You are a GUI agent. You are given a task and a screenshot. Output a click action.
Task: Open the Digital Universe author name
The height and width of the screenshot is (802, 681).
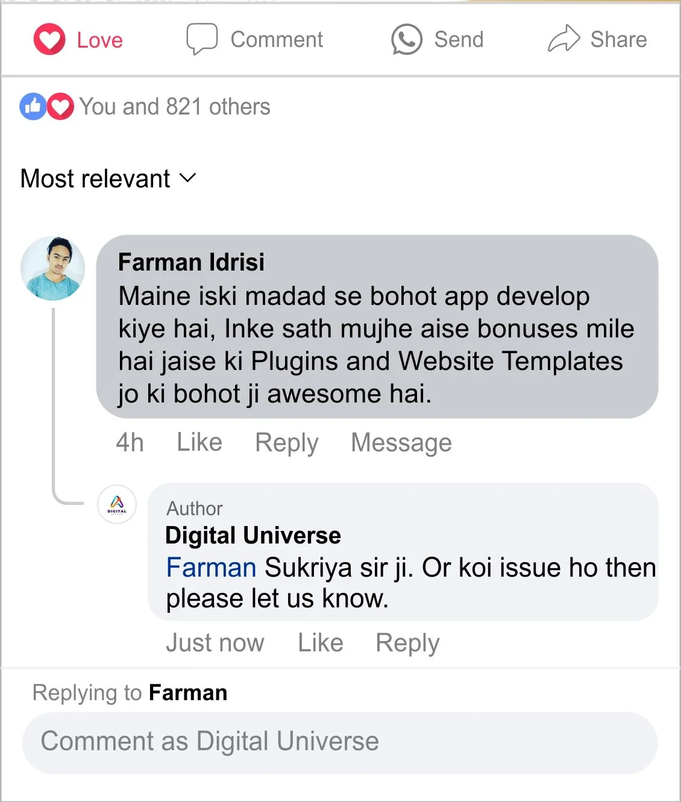(x=253, y=535)
